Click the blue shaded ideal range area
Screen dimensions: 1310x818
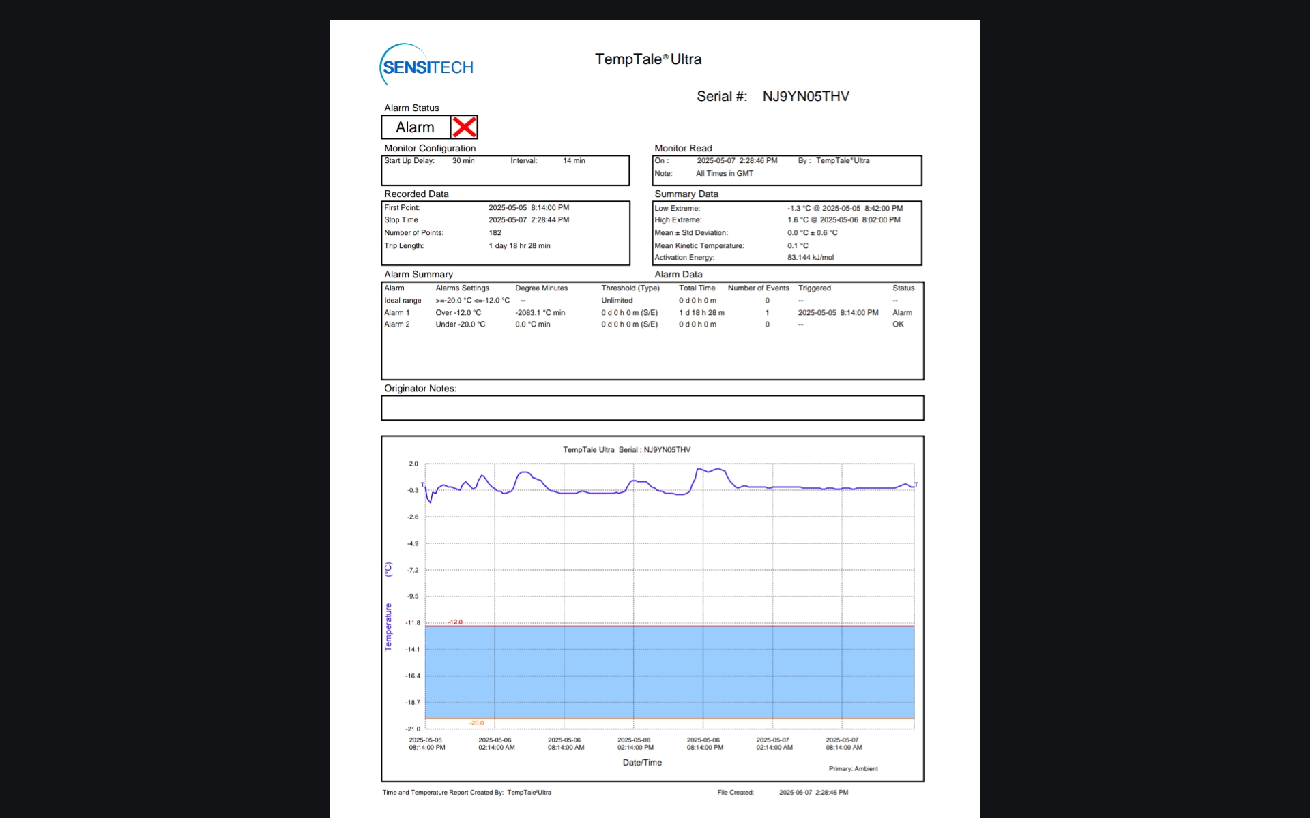(x=669, y=672)
